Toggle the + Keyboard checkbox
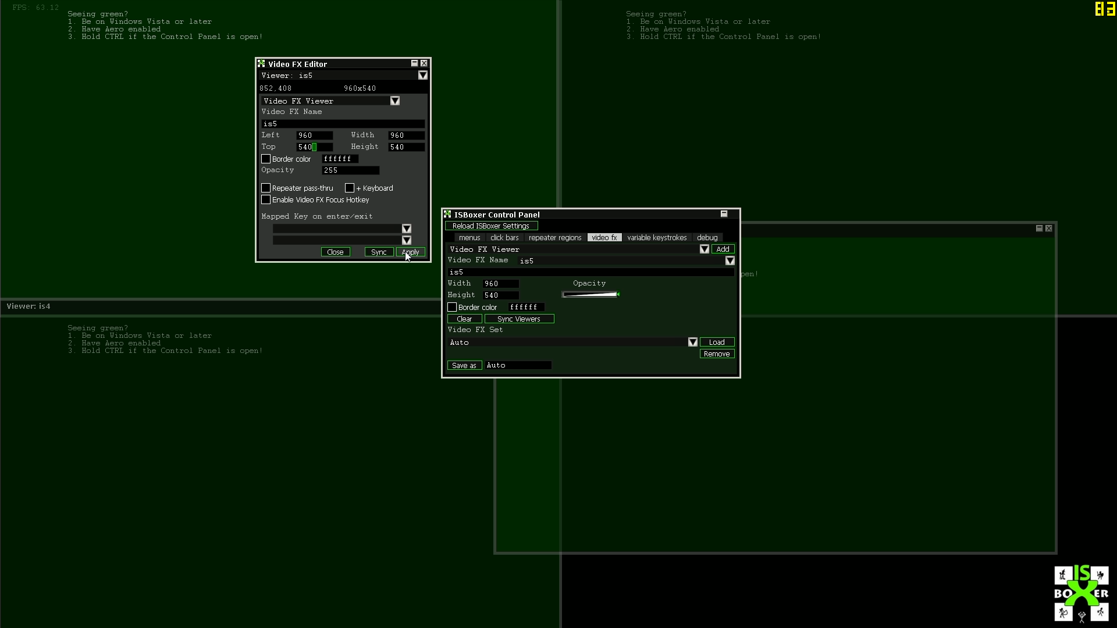This screenshot has height=628, width=1117. (x=350, y=188)
